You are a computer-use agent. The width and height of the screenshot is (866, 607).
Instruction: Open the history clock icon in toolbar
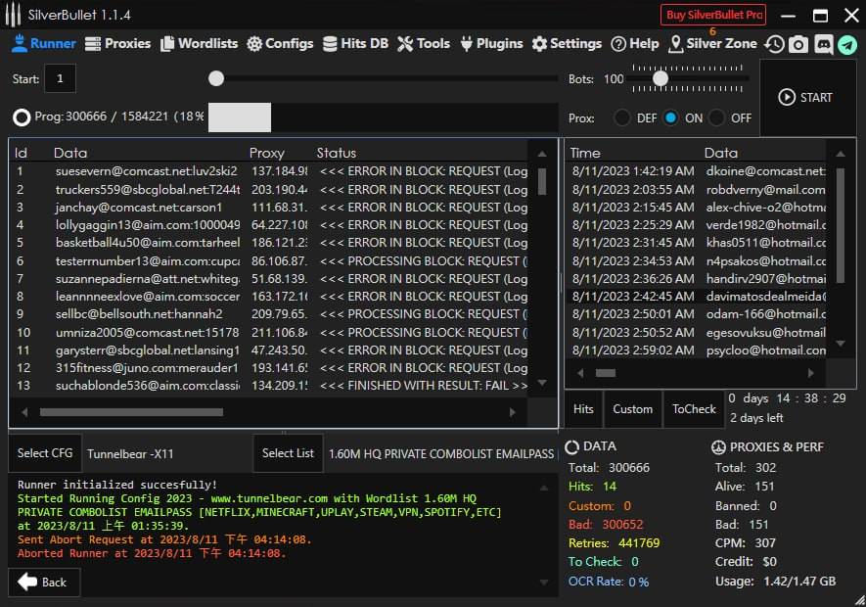tap(774, 44)
